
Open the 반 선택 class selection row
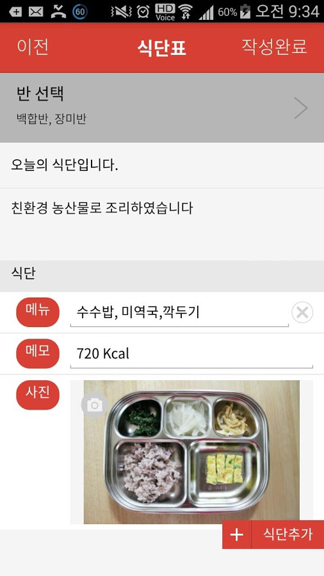162,108
